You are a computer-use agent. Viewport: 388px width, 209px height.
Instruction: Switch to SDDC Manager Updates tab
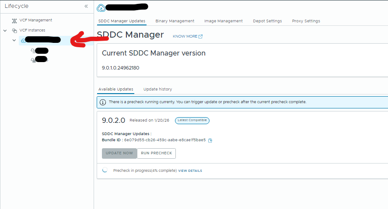click(x=122, y=21)
